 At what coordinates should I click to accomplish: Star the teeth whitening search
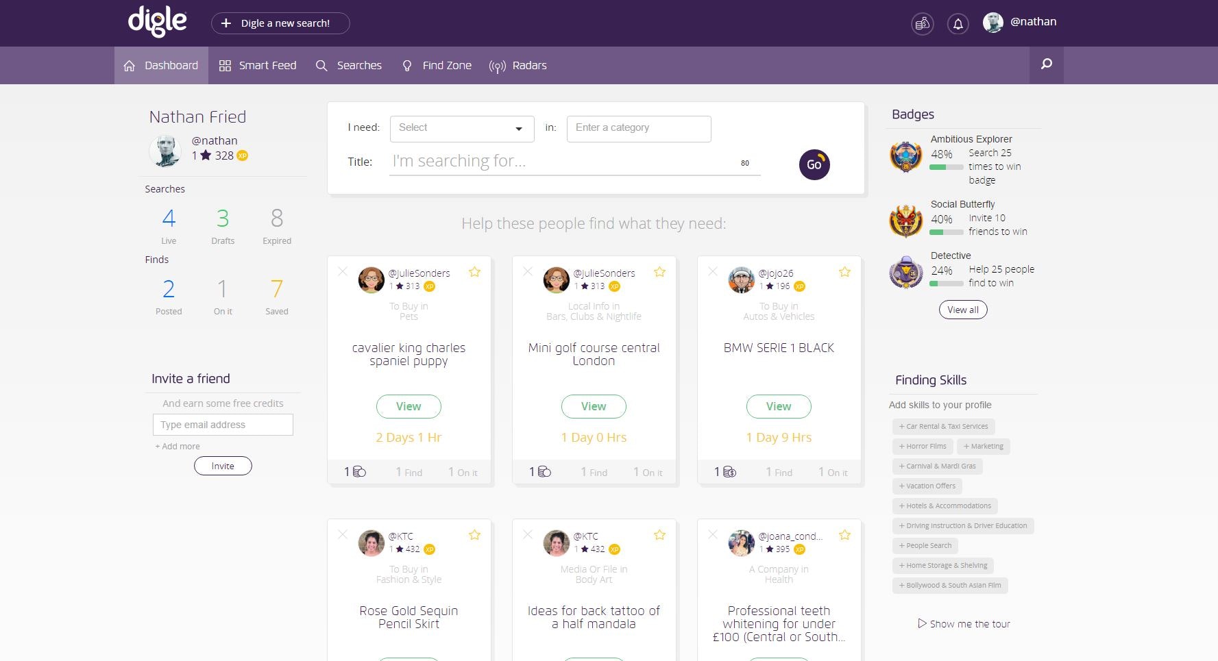point(844,535)
